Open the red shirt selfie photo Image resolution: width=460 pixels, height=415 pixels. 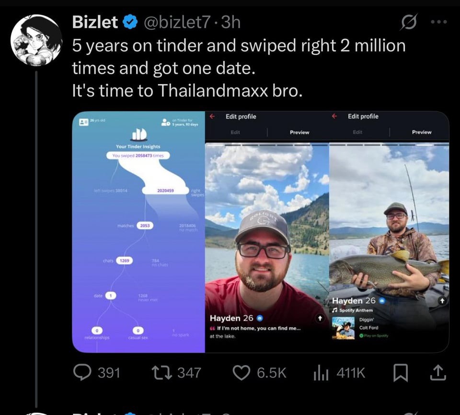click(x=267, y=247)
